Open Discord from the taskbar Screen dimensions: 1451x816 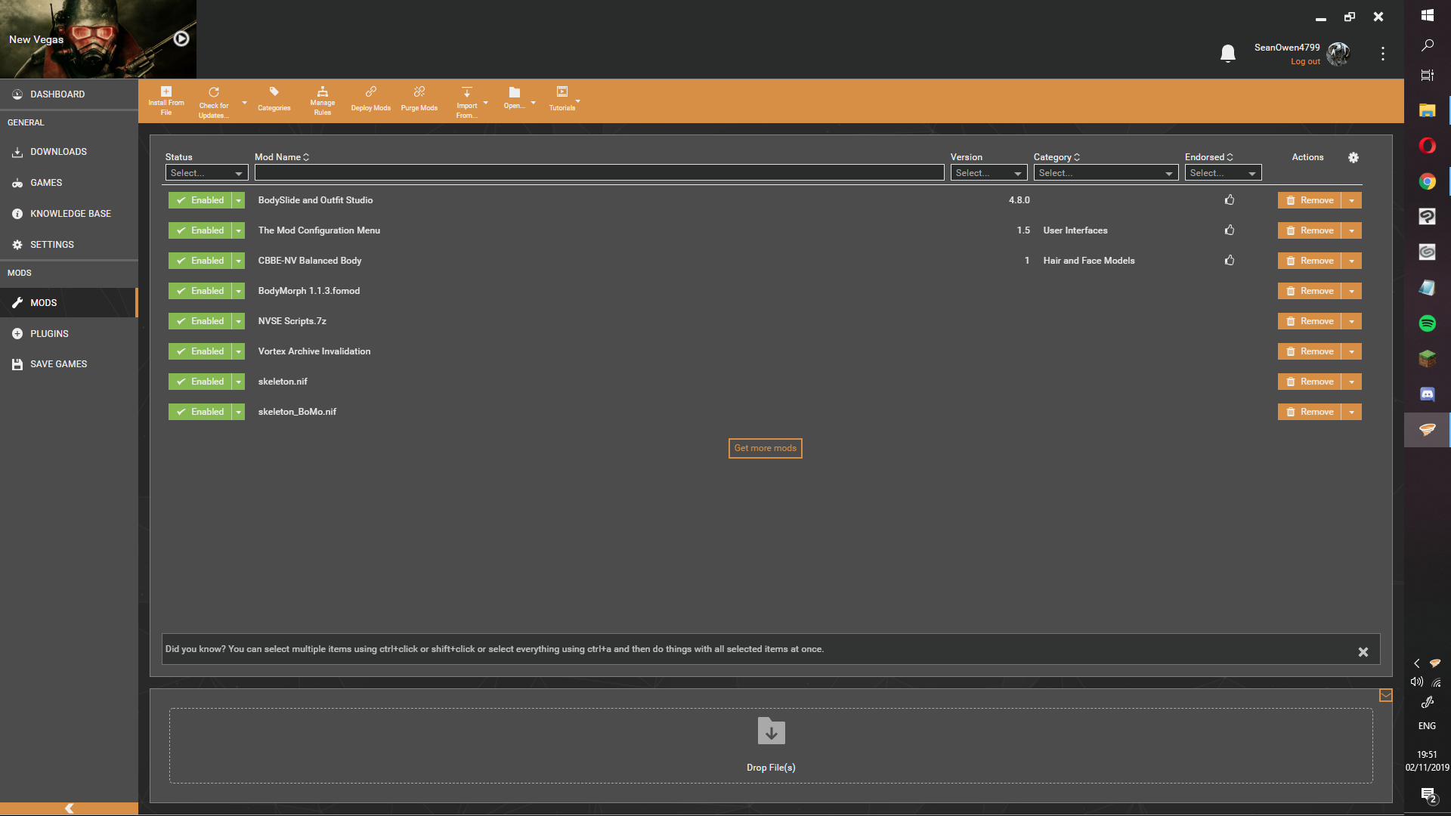coord(1427,394)
